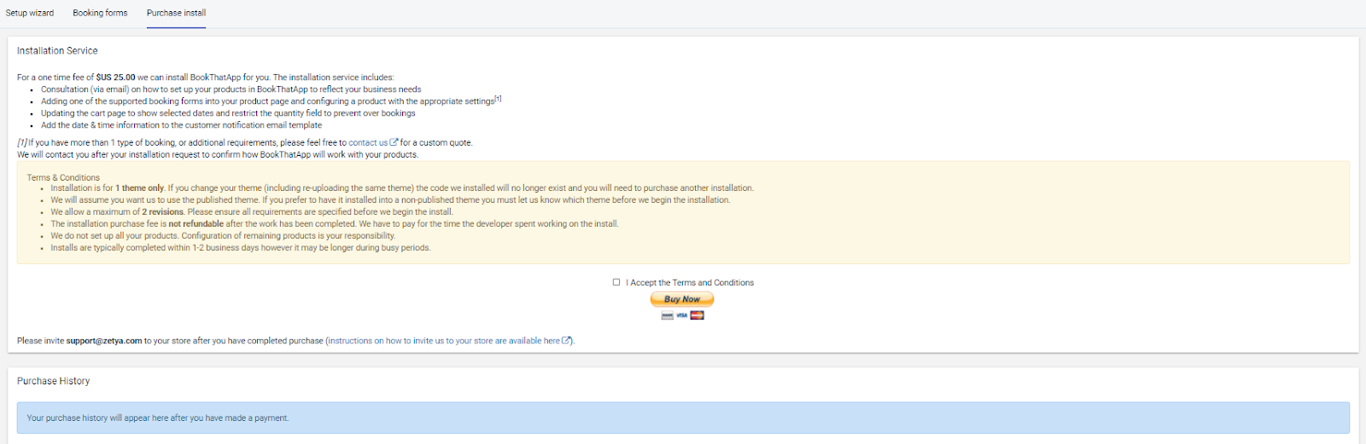The height and width of the screenshot is (444, 1366).
Task: Click the Purchase History heading
Action: 53,381
